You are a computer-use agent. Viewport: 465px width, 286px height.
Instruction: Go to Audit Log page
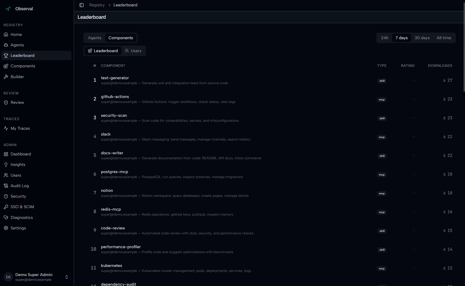tap(36, 186)
